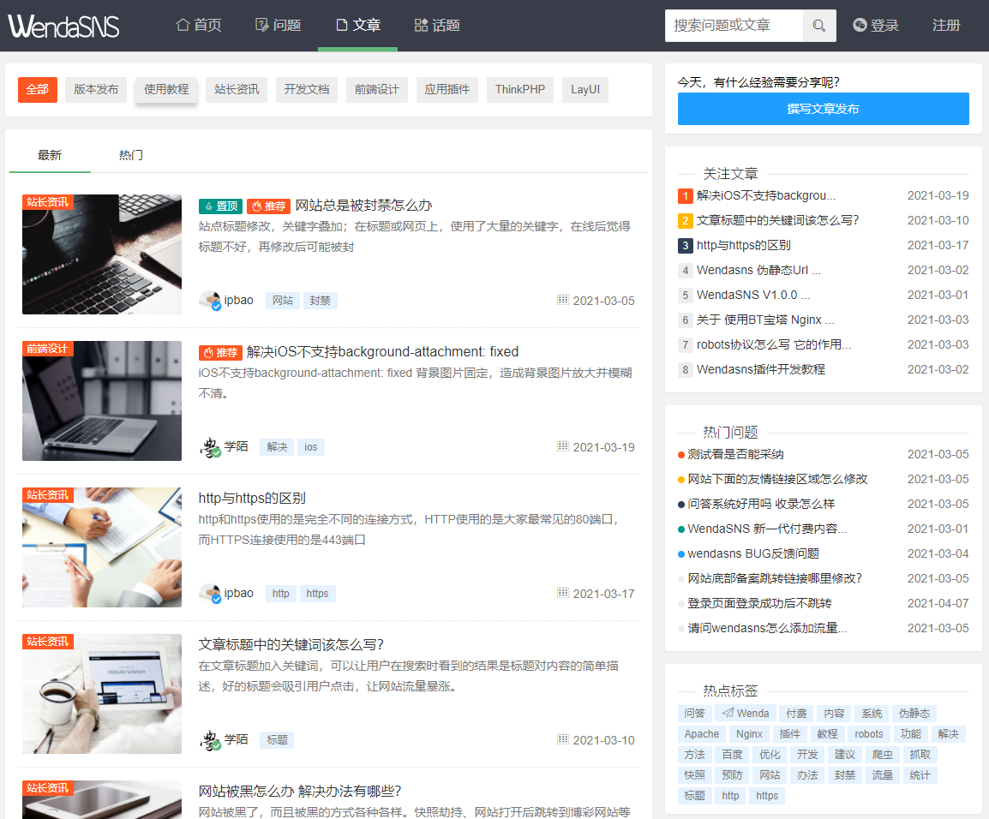Click the 注册 register link
The height and width of the screenshot is (819, 989).
[946, 26]
